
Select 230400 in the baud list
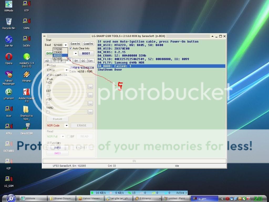coord(60,52)
